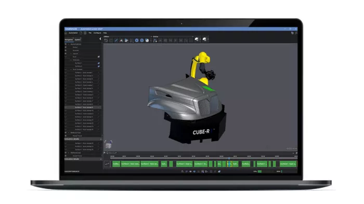Select the yellow-outlined clip at the playhead
364x204 pixels.
tap(229, 164)
